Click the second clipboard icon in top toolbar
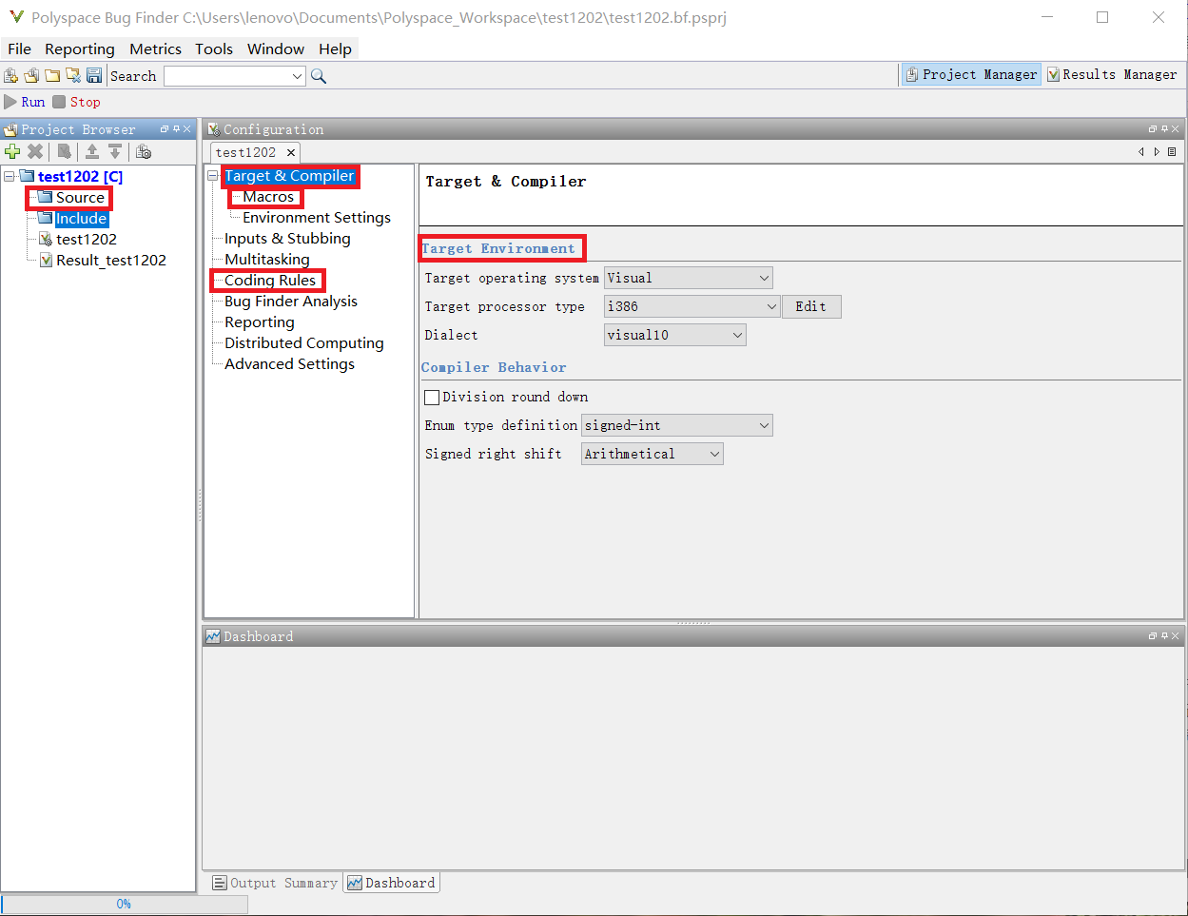This screenshot has height=916, width=1188. pyautogui.click(x=31, y=75)
